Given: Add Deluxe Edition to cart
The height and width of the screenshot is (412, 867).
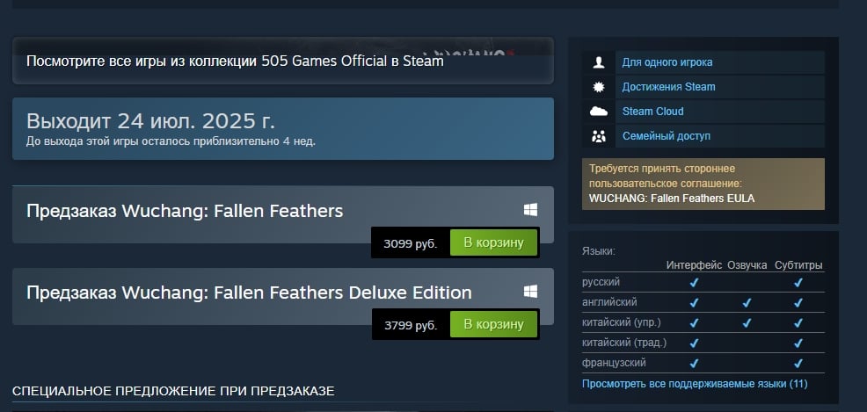Looking at the screenshot, I should (x=494, y=324).
